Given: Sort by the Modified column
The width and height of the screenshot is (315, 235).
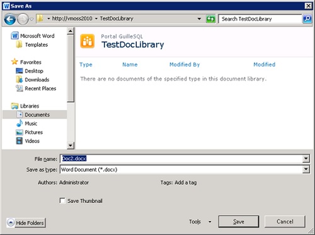Looking at the screenshot, I should [264, 64].
